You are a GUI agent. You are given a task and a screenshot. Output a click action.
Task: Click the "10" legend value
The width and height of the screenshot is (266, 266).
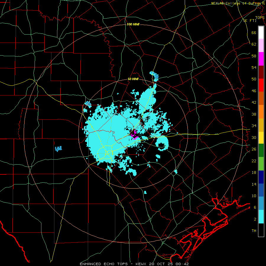click(254, 196)
